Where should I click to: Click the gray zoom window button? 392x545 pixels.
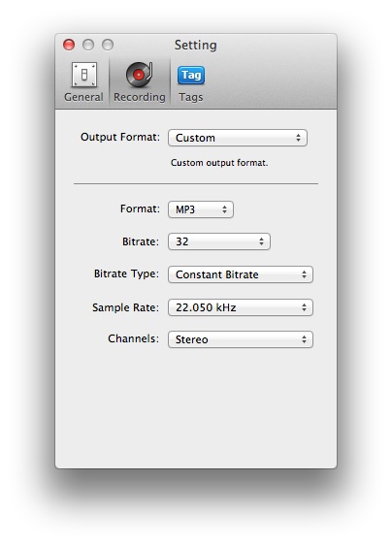click(x=108, y=45)
